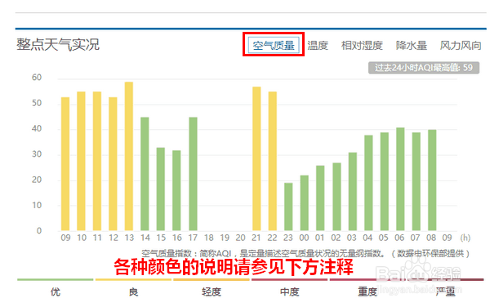Click the (h) axis unit label
Viewport: 490px width, 307px height.
click(x=465, y=238)
